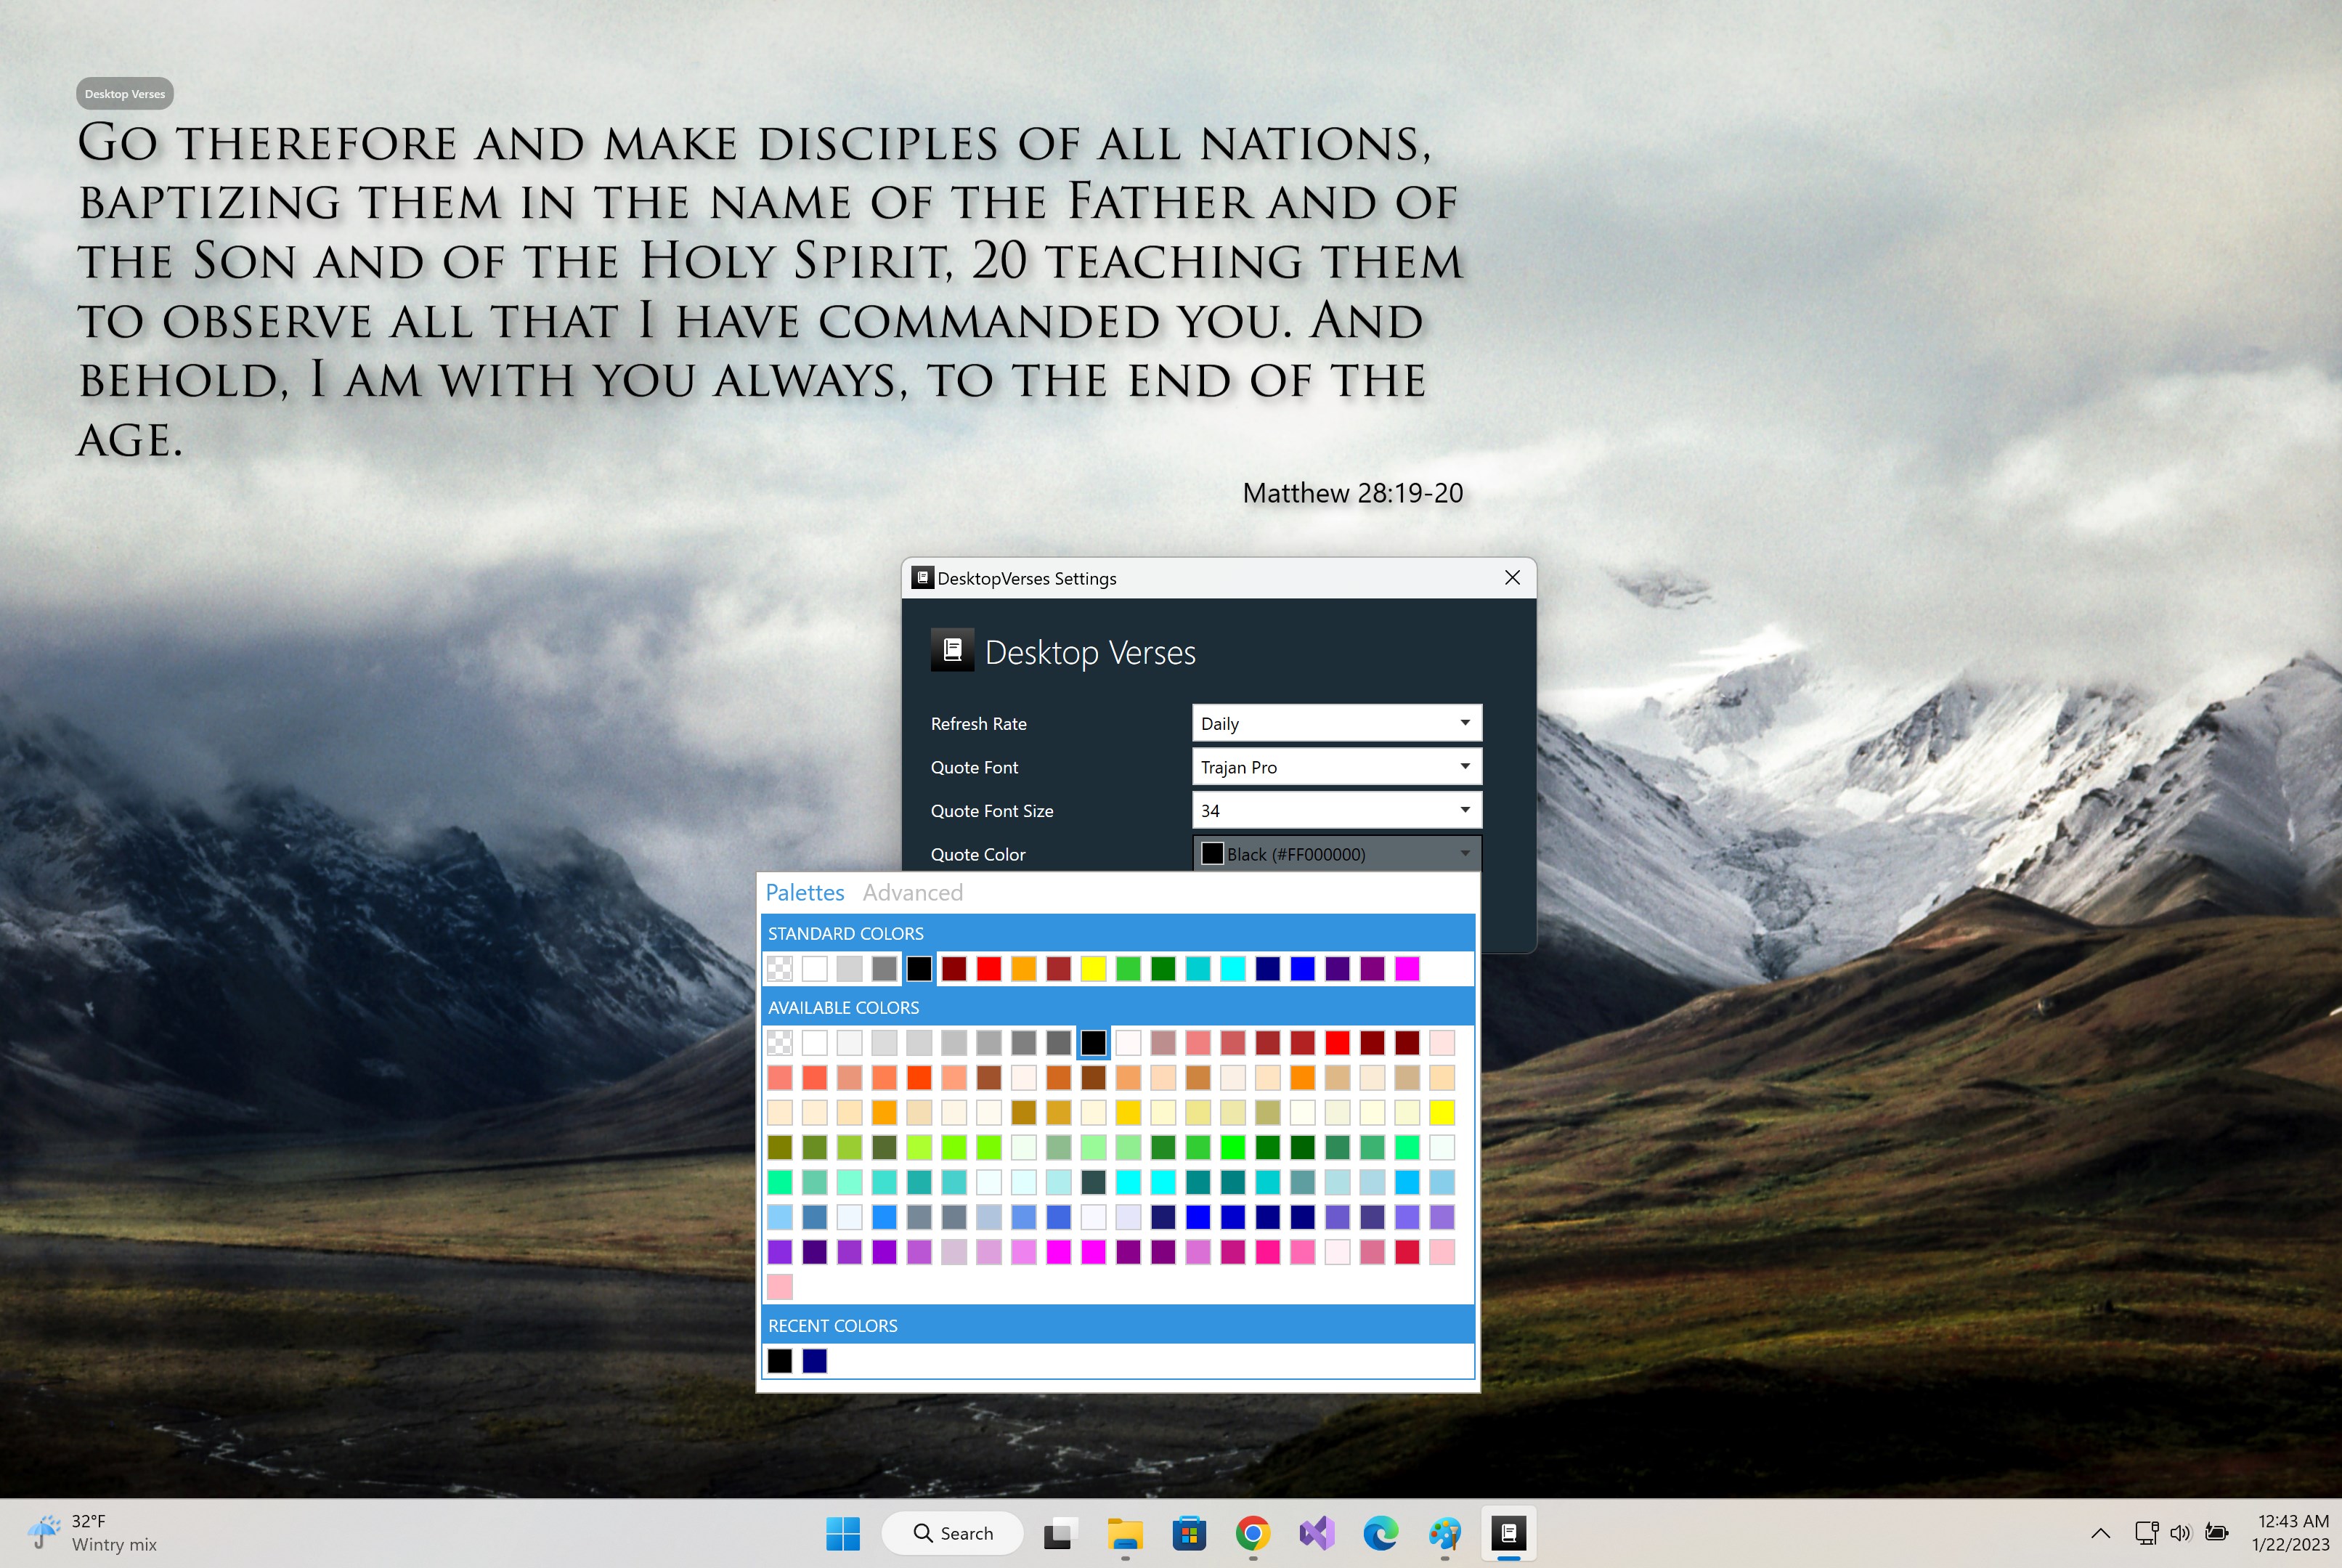Open Microsoft Store from the taskbar
Viewport: 2342px width, 1568px height.
click(1189, 1533)
